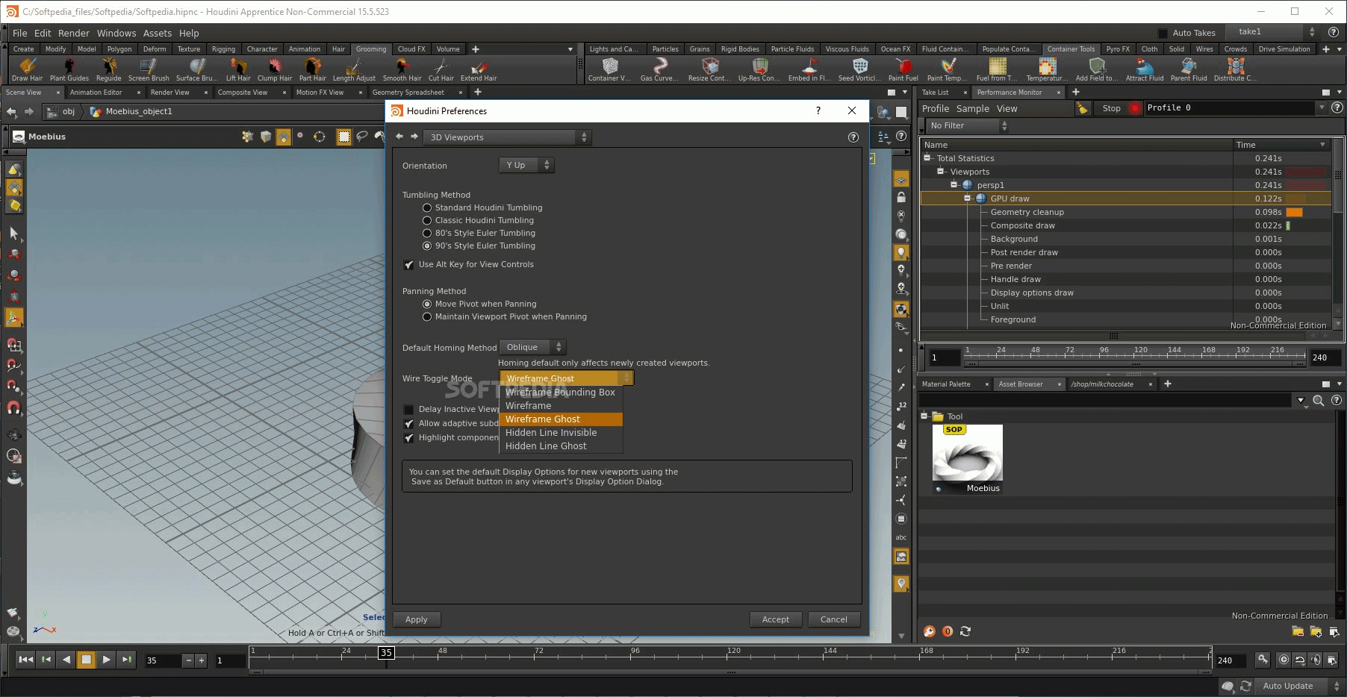The image size is (1347, 697).
Task: Choose the Clump Hair tool
Action: click(275, 69)
